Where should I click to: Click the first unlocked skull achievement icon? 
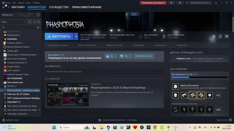click(x=175, y=95)
